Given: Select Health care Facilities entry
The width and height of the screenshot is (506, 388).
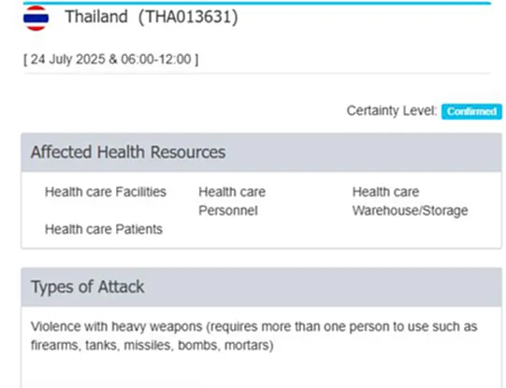Looking at the screenshot, I should pyautogui.click(x=106, y=192).
